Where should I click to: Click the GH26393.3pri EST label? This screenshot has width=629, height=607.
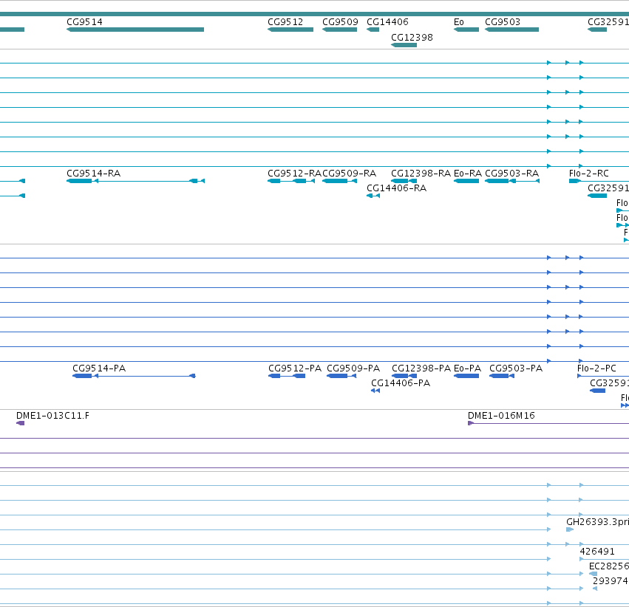(x=597, y=522)
